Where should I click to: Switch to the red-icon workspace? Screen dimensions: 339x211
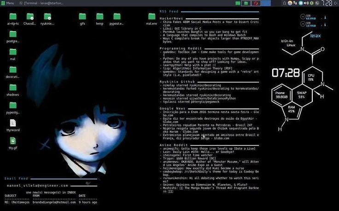pyautogui.click(x=256, y=3)
